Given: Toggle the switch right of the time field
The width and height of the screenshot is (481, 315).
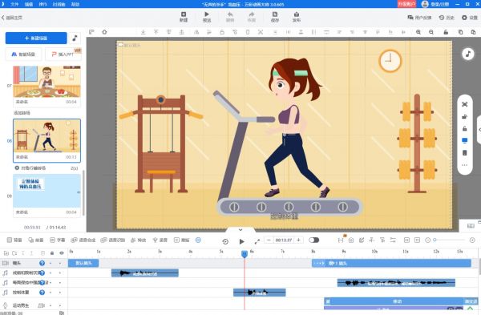Looking at the screenshot, I should [313, 240].
